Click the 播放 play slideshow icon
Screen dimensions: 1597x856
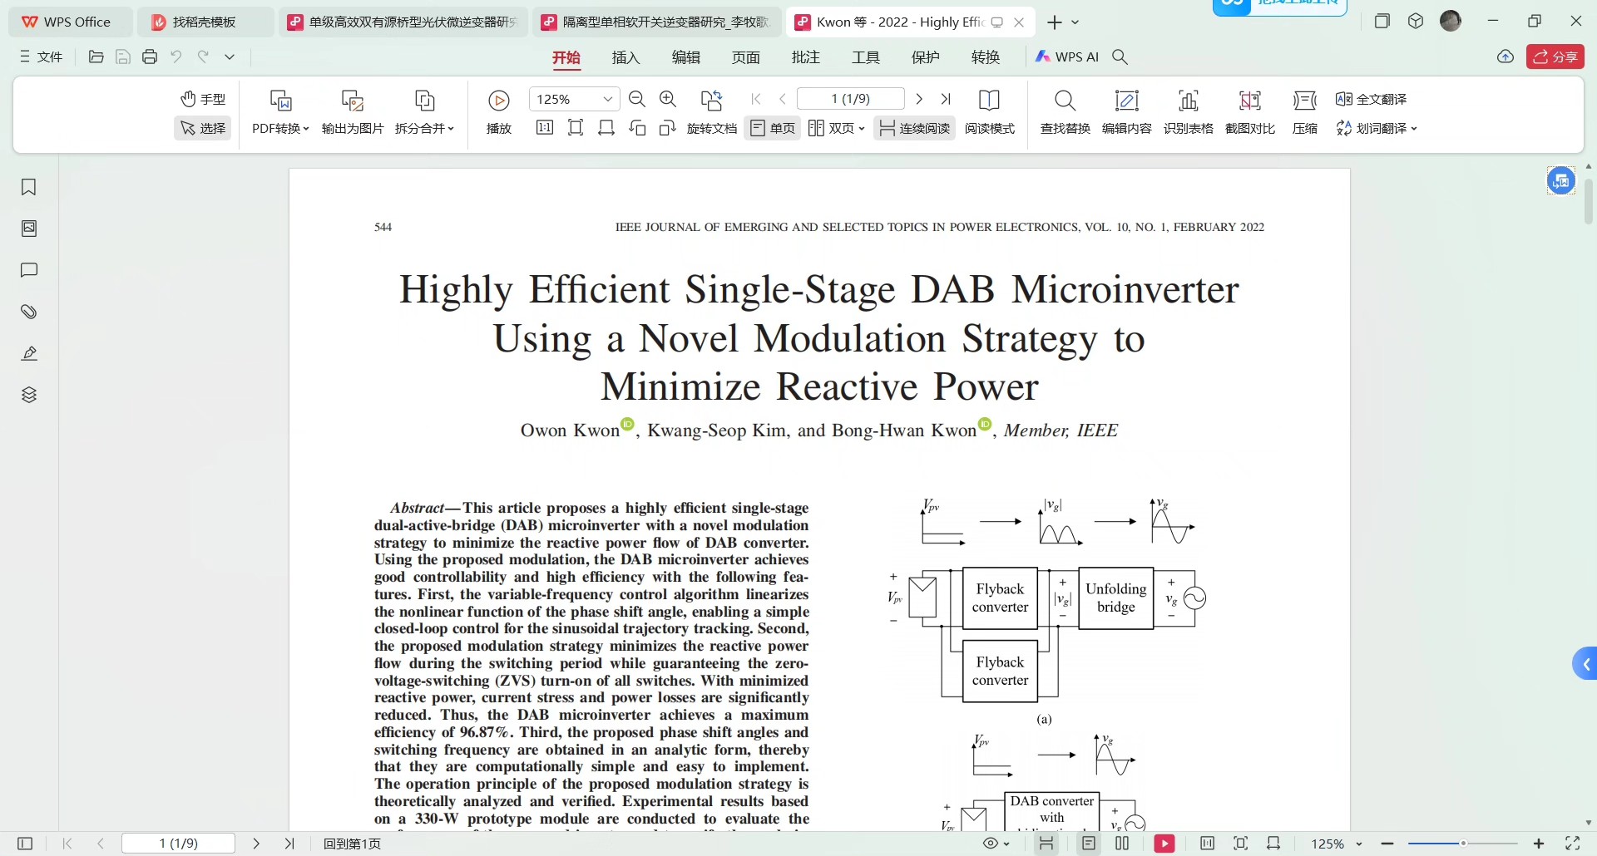point(499,101)
